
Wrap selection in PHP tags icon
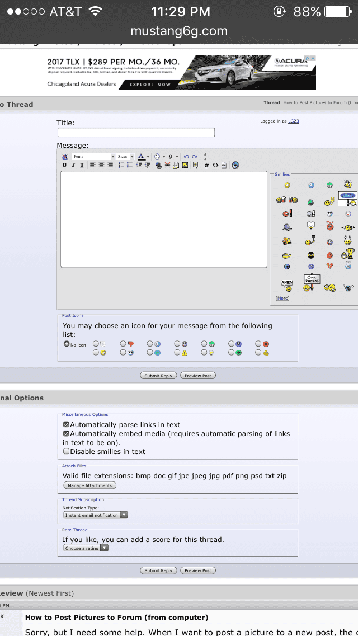pos(224,165)
